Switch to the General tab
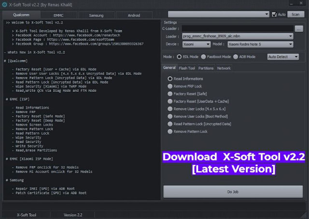Screen dimensions: 309x219 [169, 68]
